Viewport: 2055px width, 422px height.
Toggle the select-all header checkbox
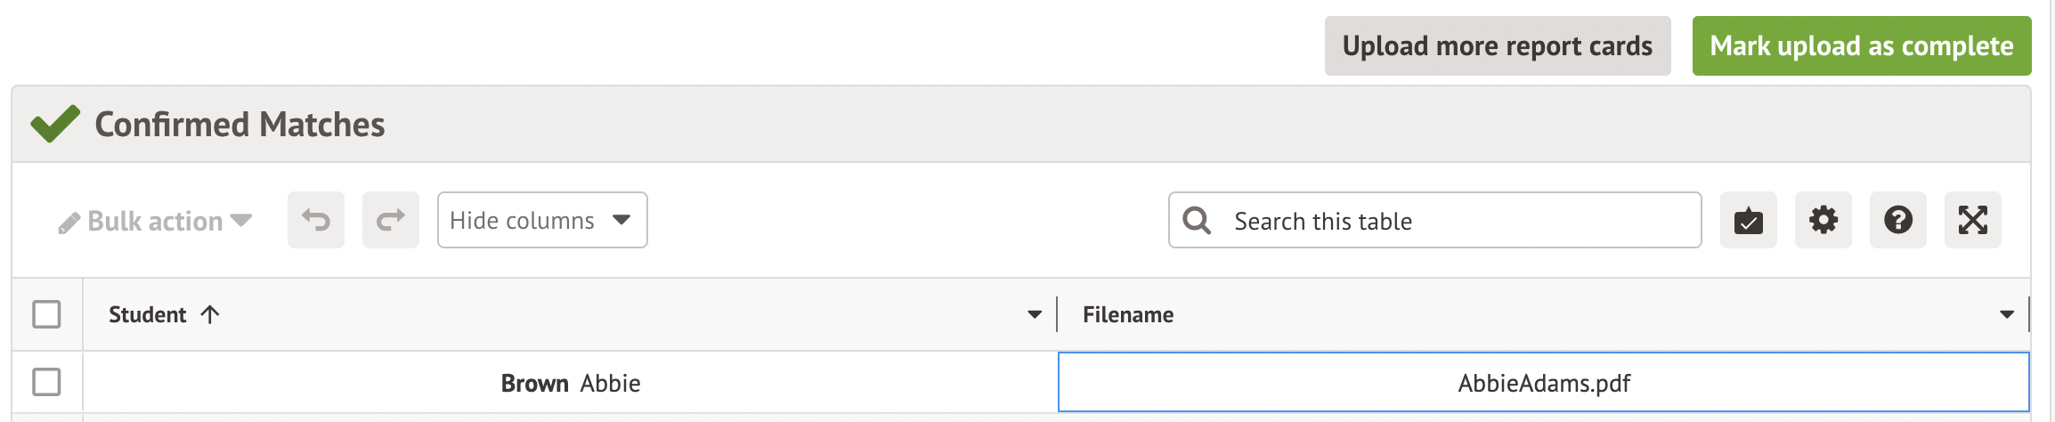coord(46,314)
